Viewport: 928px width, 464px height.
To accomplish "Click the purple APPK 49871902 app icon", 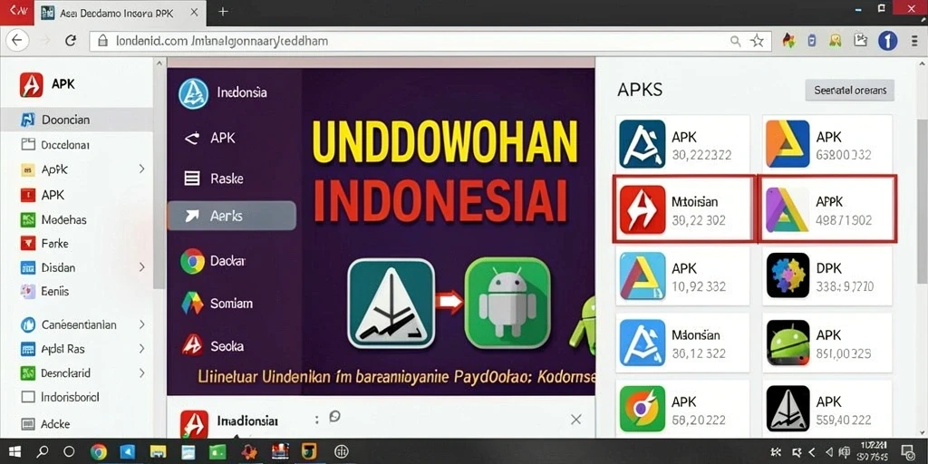I will click(x=788, y=209).
